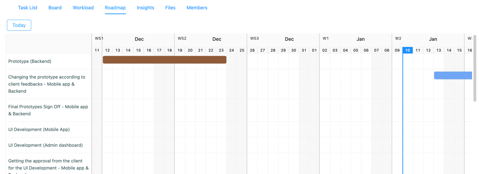
Task: Click the highlighted day 10 header
Action: [408, 50]
